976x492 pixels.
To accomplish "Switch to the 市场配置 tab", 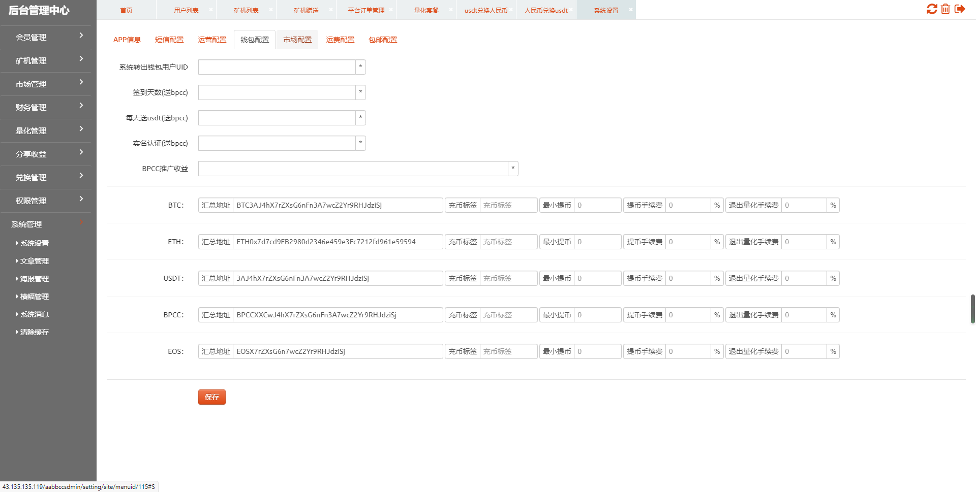I will click(297, 40).
